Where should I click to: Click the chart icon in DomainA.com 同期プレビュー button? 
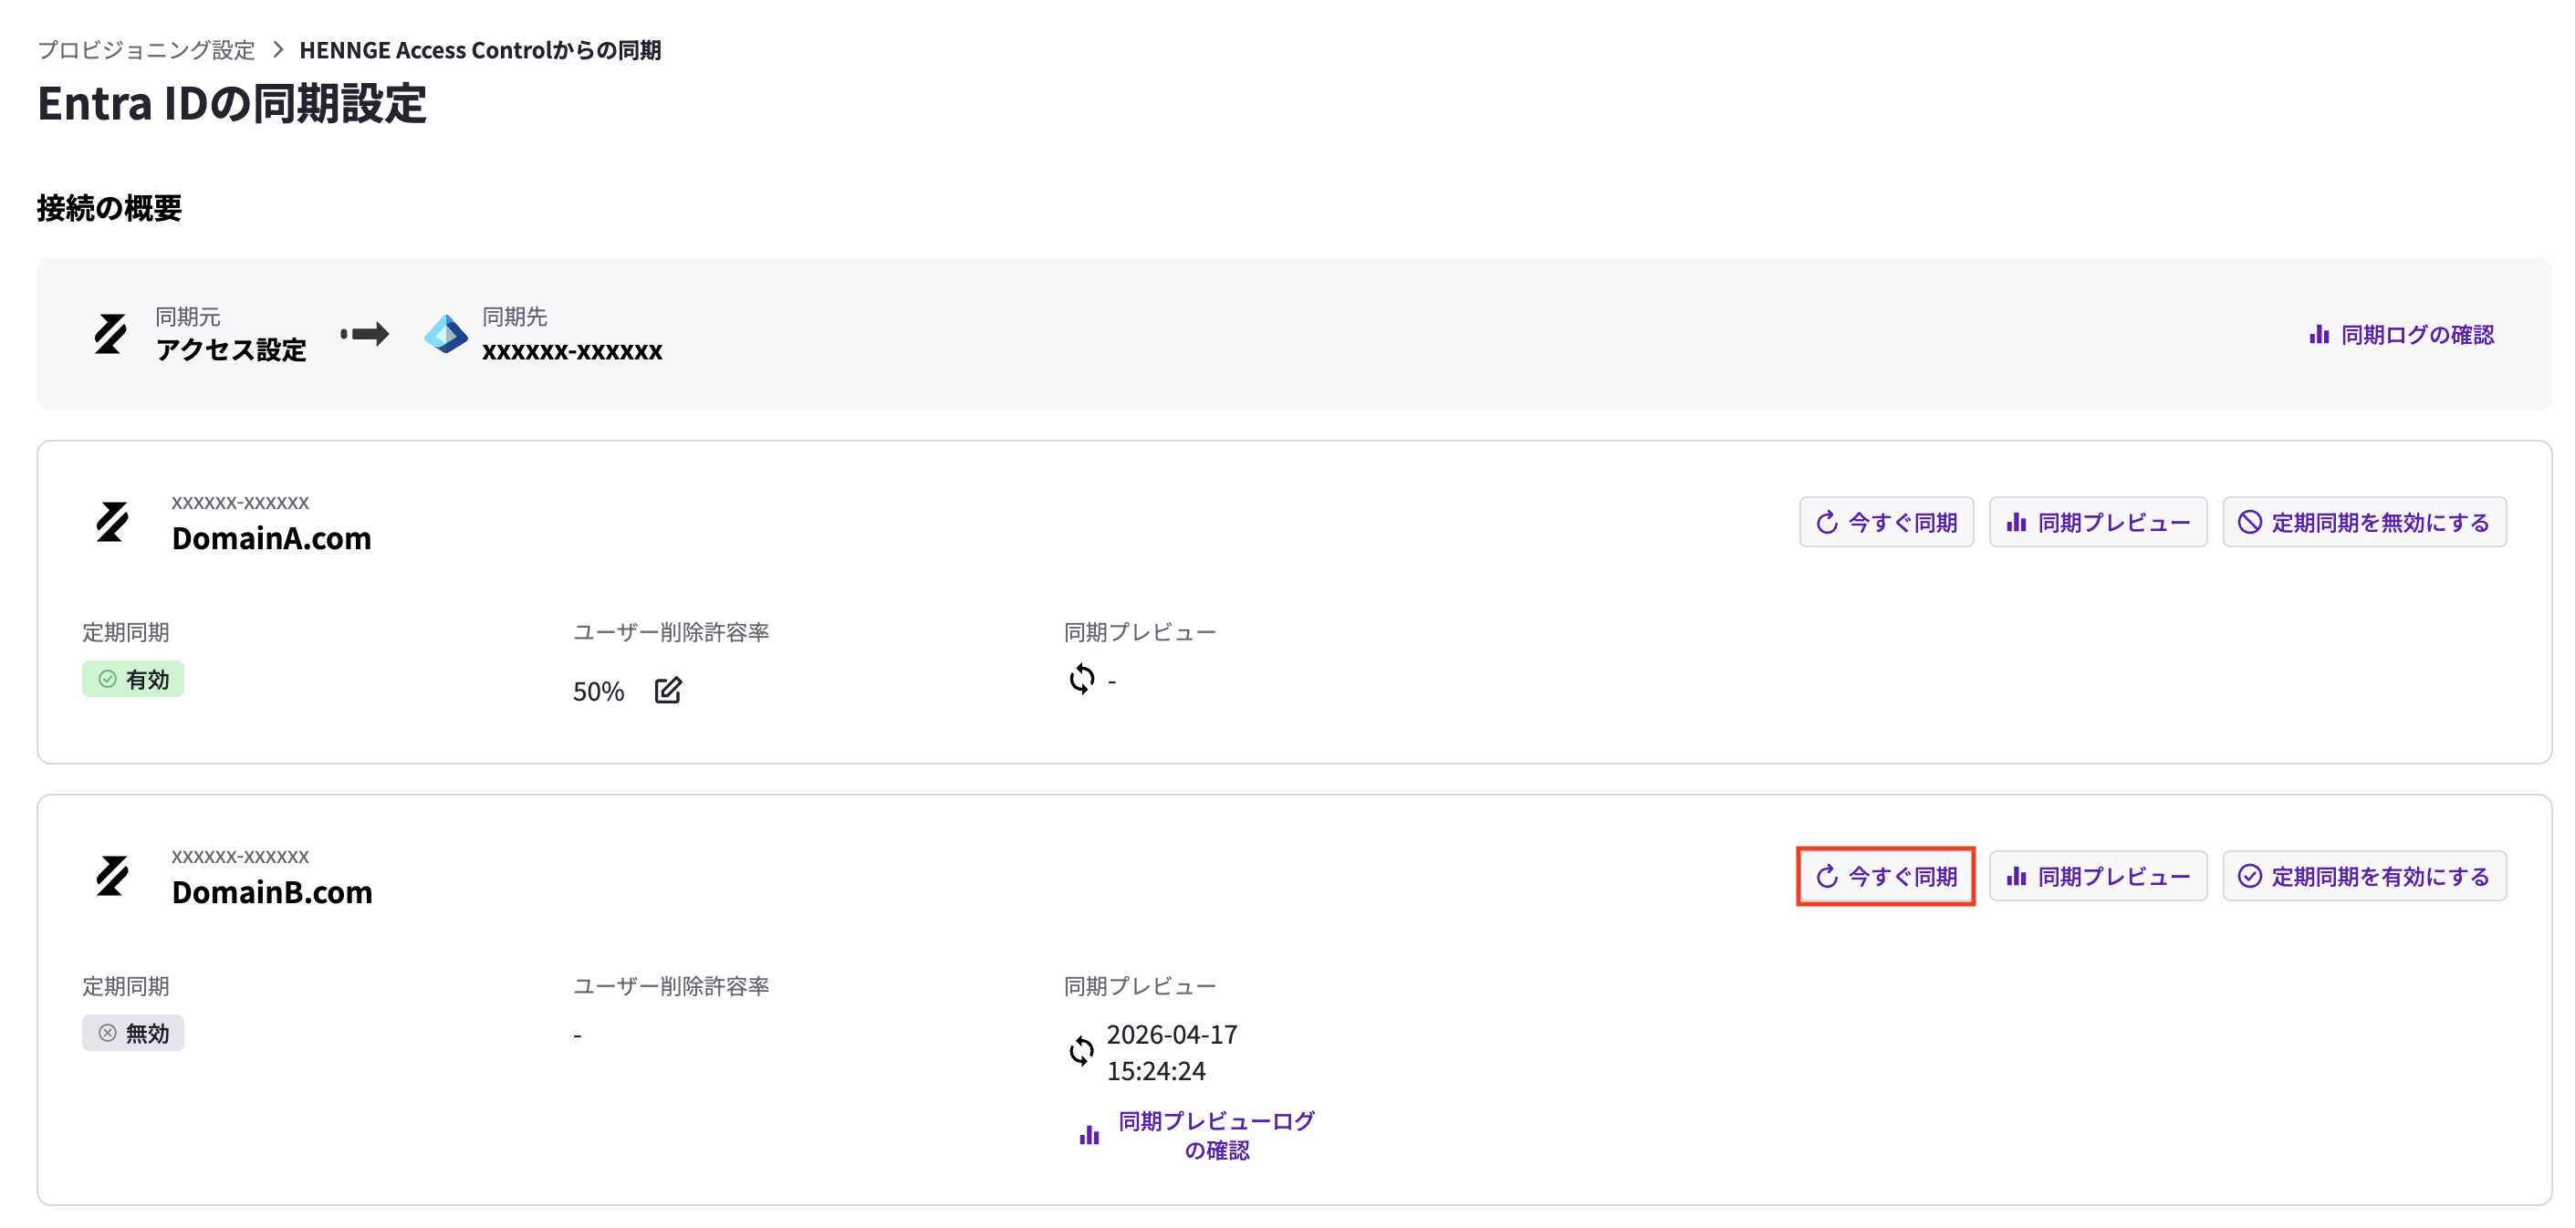pos(2017,522)
